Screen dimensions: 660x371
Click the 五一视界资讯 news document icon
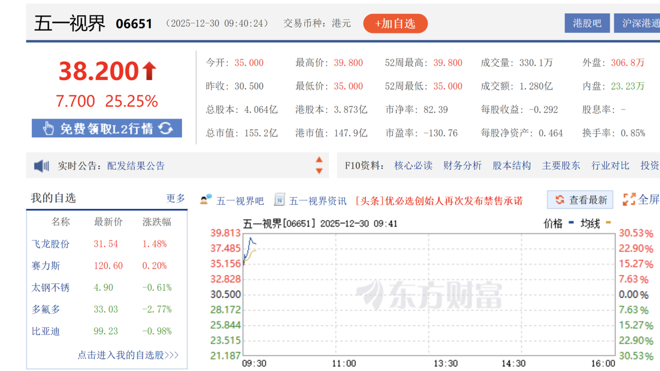pyautogui.click(x=279, y=200)
